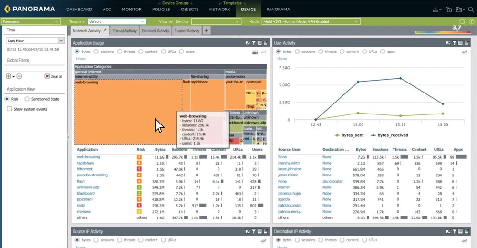The image size is (477, 248).
Task: Open the POLICIES menu
Action: [x=161, y=9]
